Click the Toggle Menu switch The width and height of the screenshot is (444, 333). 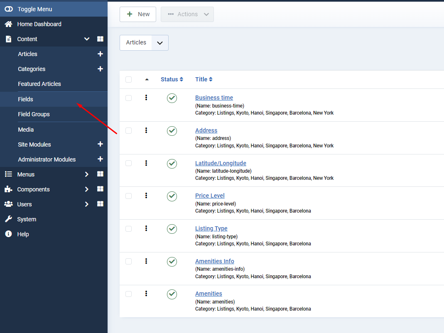click(x=8, y=9)
